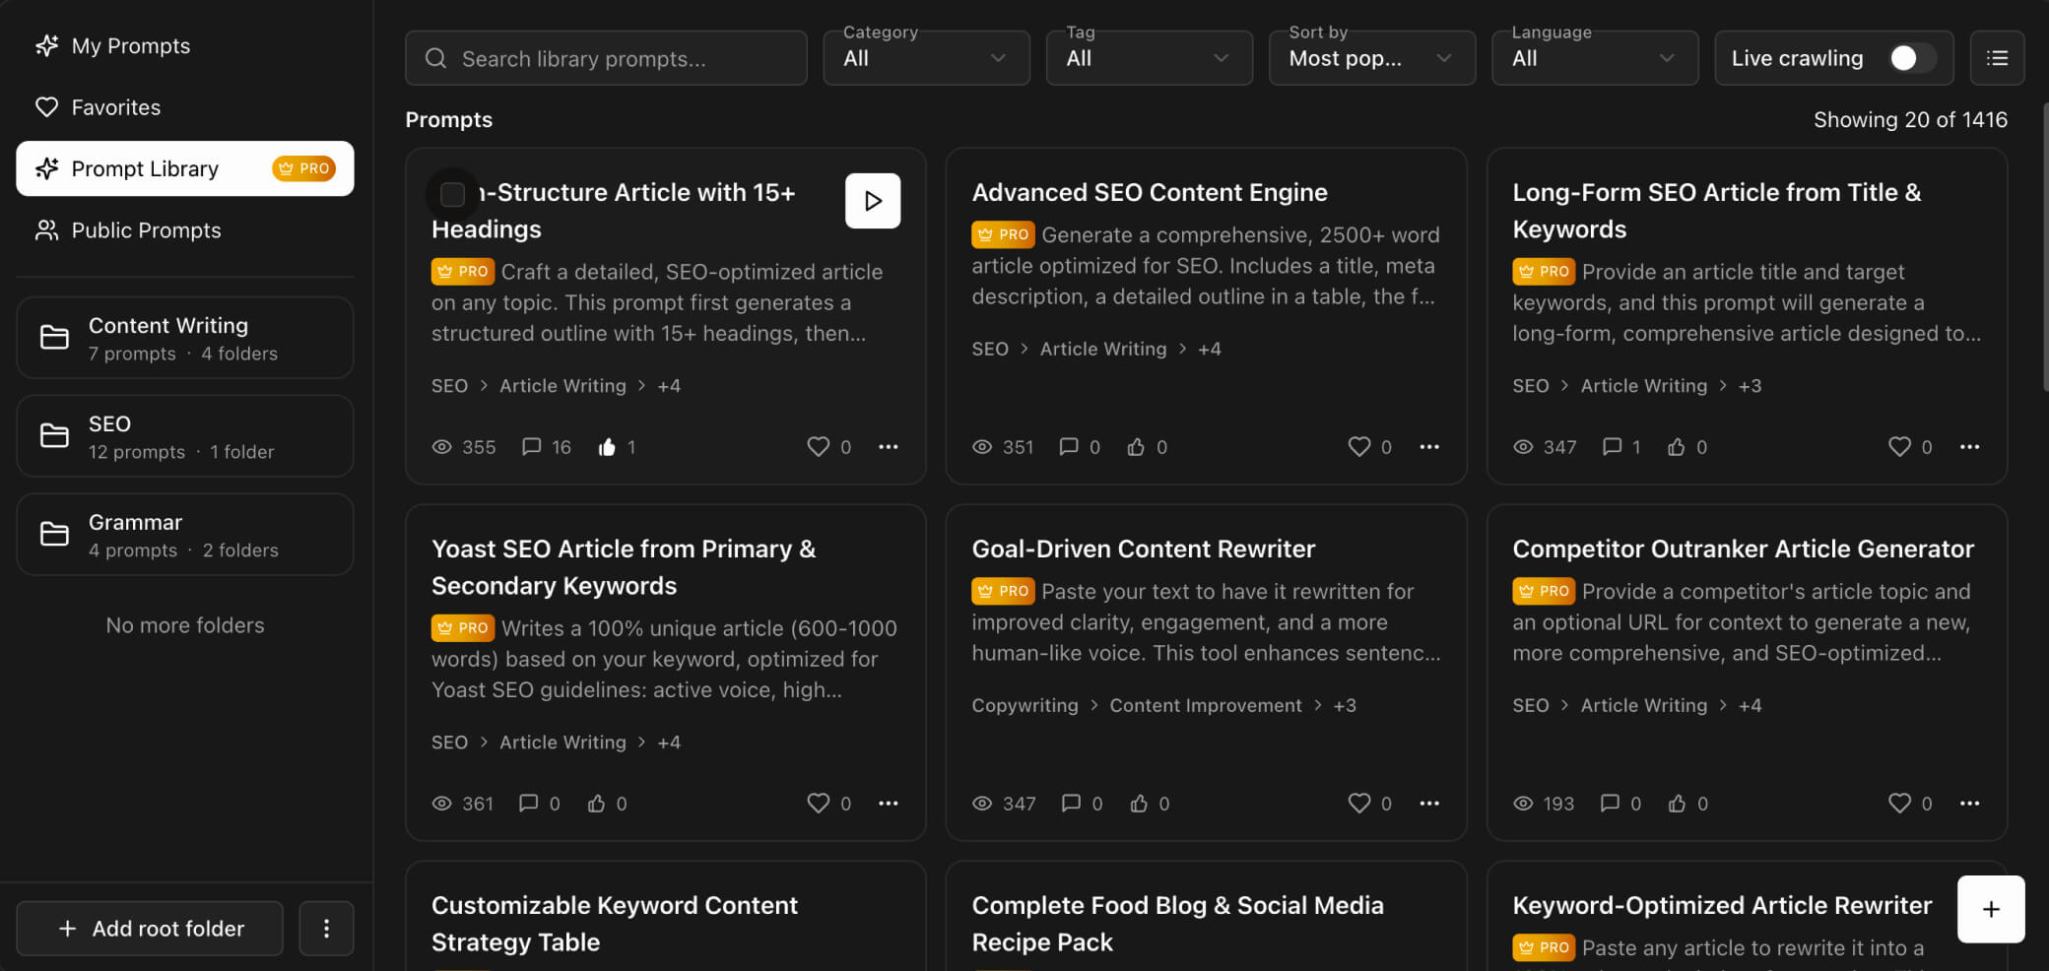Open Public Prompts section
Viewport: 2049px width, 971px height.
[x=185, y=230]
